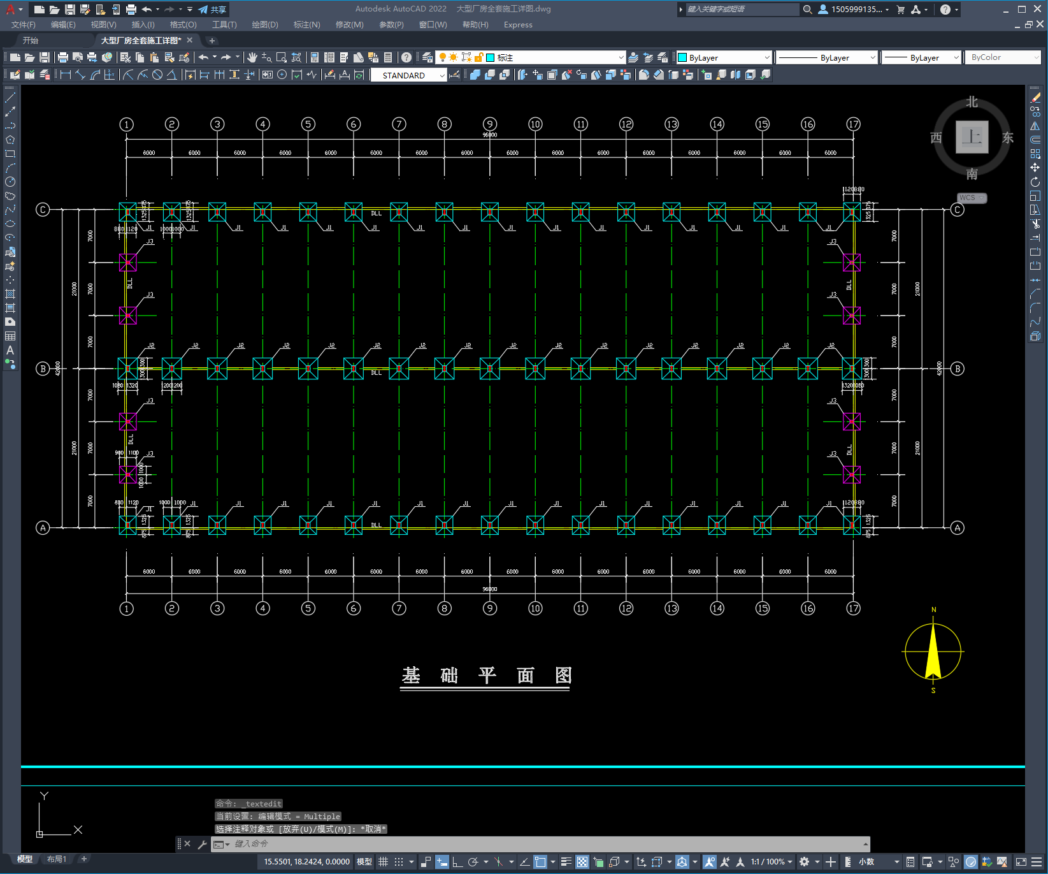Open the layer dropdown showing 标注
1048x874 pixels.
click(x=530, y=57)
